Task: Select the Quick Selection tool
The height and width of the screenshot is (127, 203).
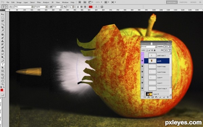Action: [2, 24]
